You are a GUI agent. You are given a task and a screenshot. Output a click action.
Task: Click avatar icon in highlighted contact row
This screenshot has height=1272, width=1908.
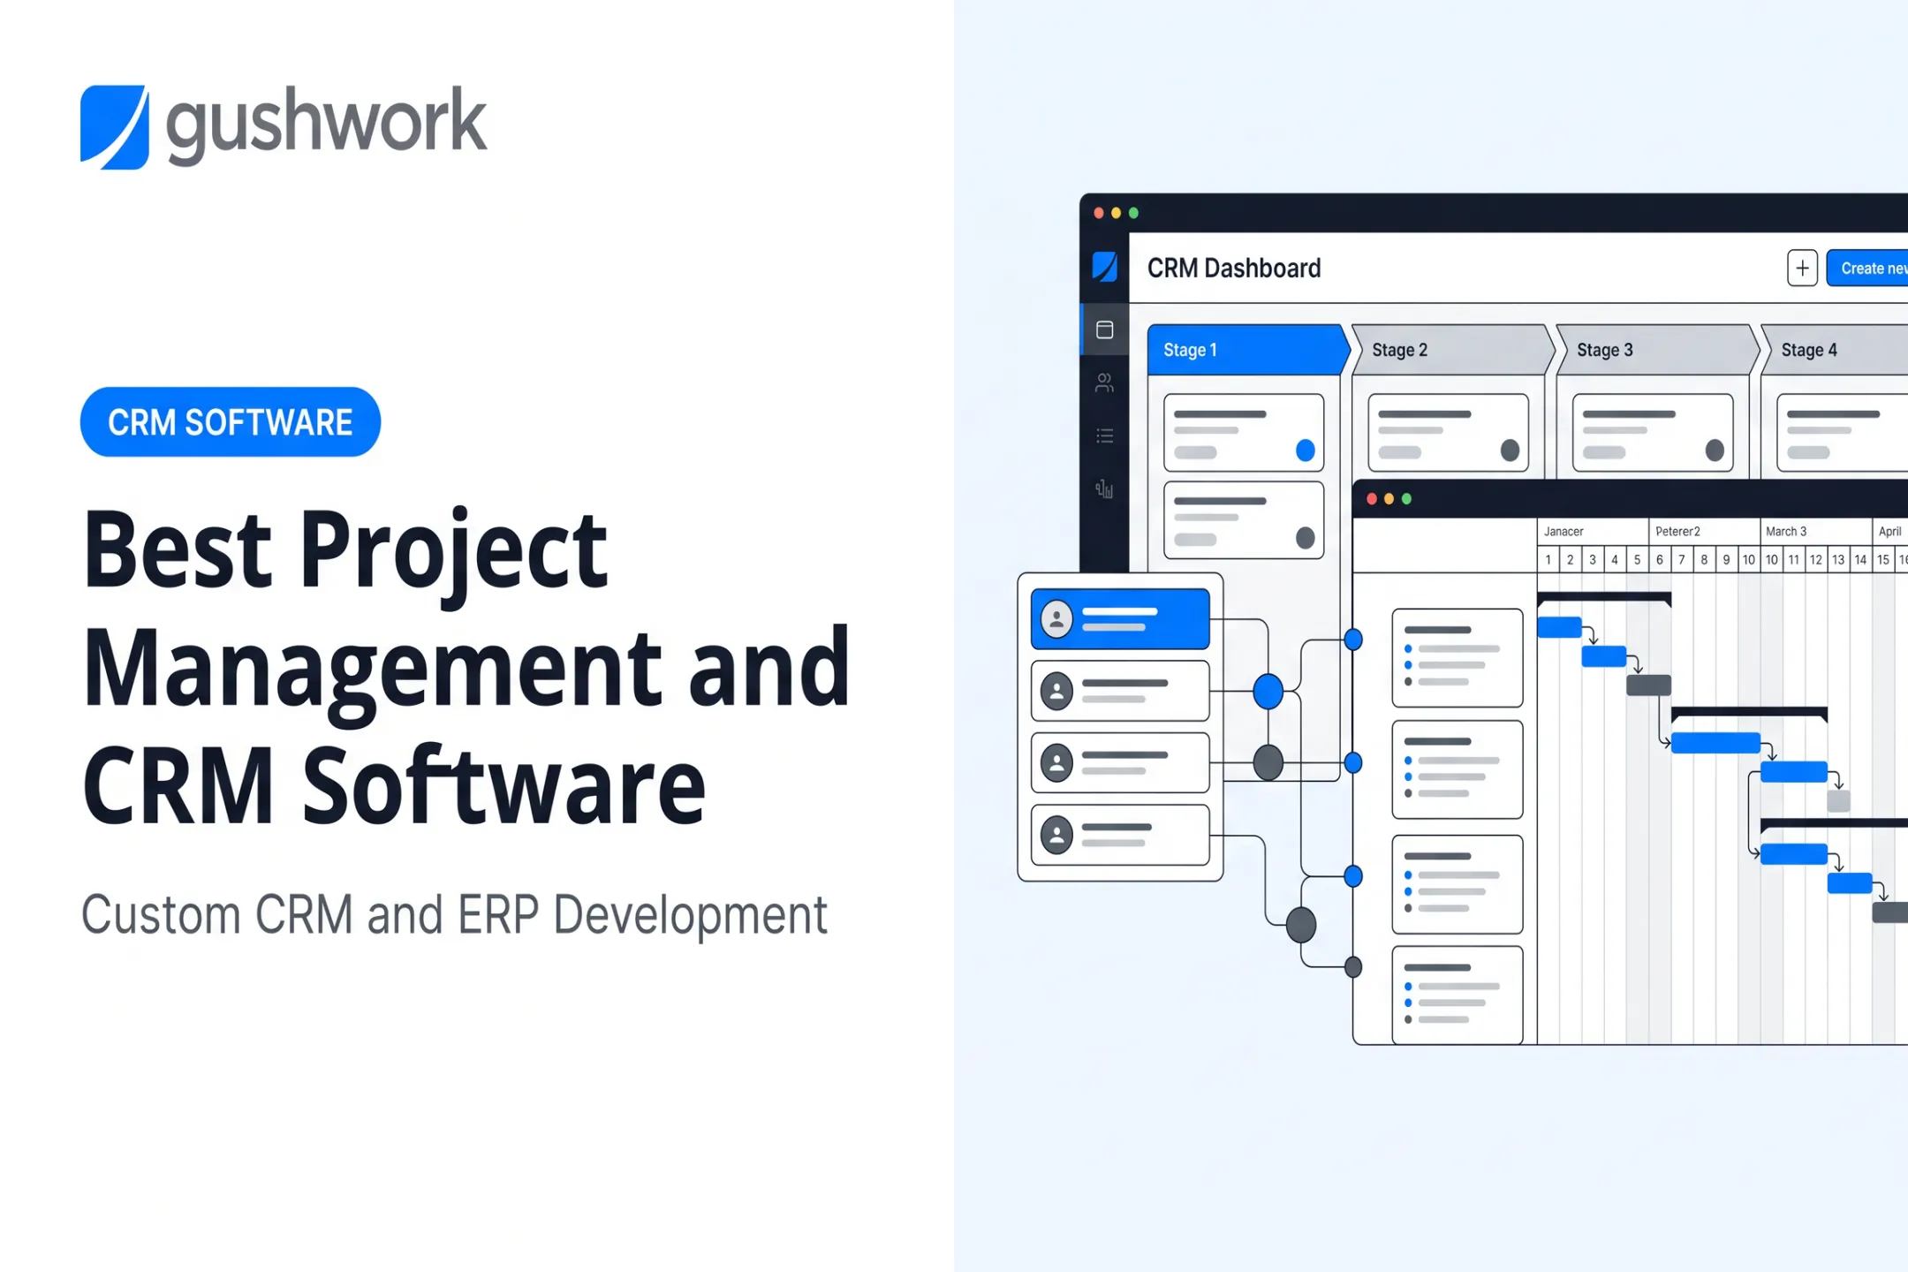pyautogui.click(x=1056, y=619)
